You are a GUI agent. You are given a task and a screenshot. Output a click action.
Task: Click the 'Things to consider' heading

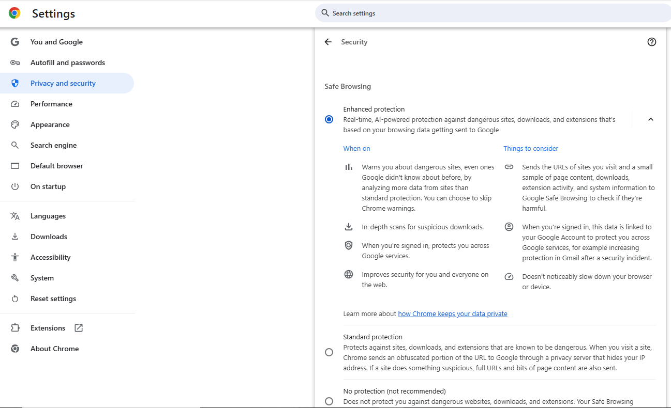click(531, 148)
